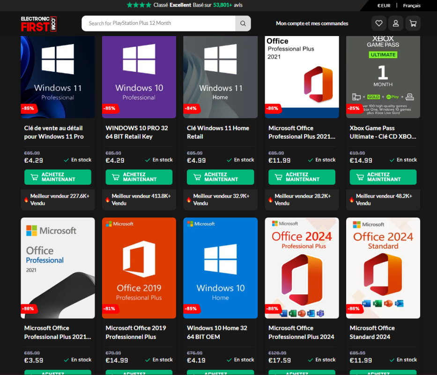Image resolution: width=437 pixels, height=375 pixels.
Task: Click Meilleur vendeur 28.2K+ Vendu text
Action: pyautogui.click(x=303, y=200)
